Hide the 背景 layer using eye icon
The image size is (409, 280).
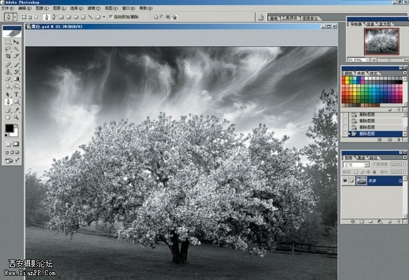345,181
